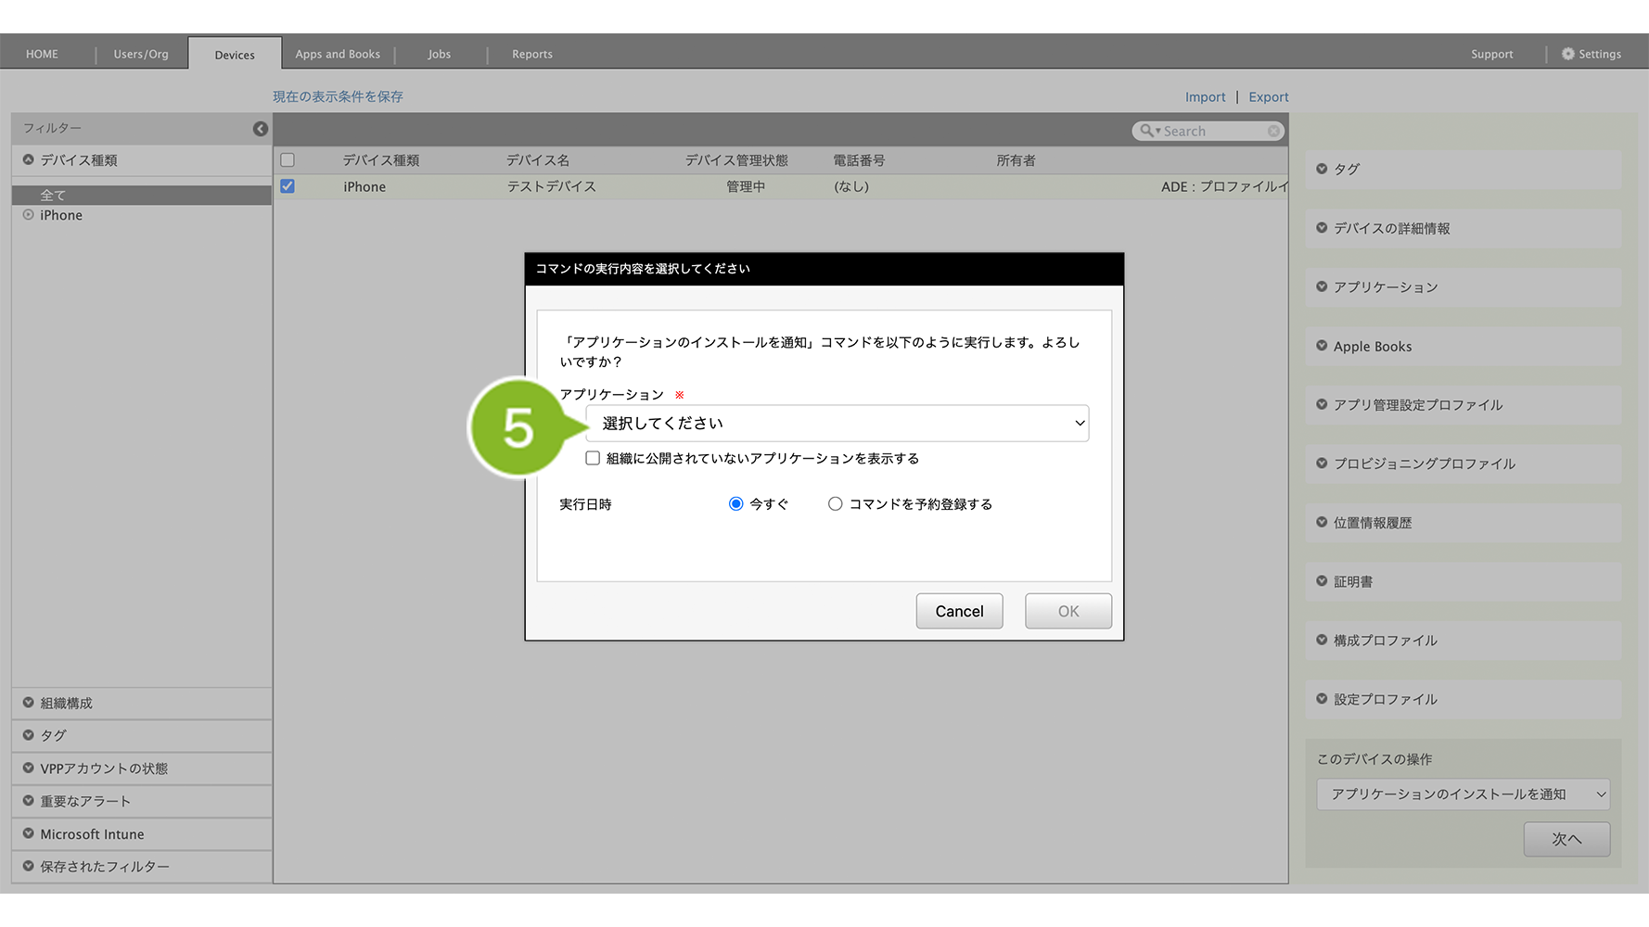Image resolution: width=1649 pixels, height=927 pixels.
Task: Click the chevron icon beside Apple Books
Action: click(x=1322, y=346)
